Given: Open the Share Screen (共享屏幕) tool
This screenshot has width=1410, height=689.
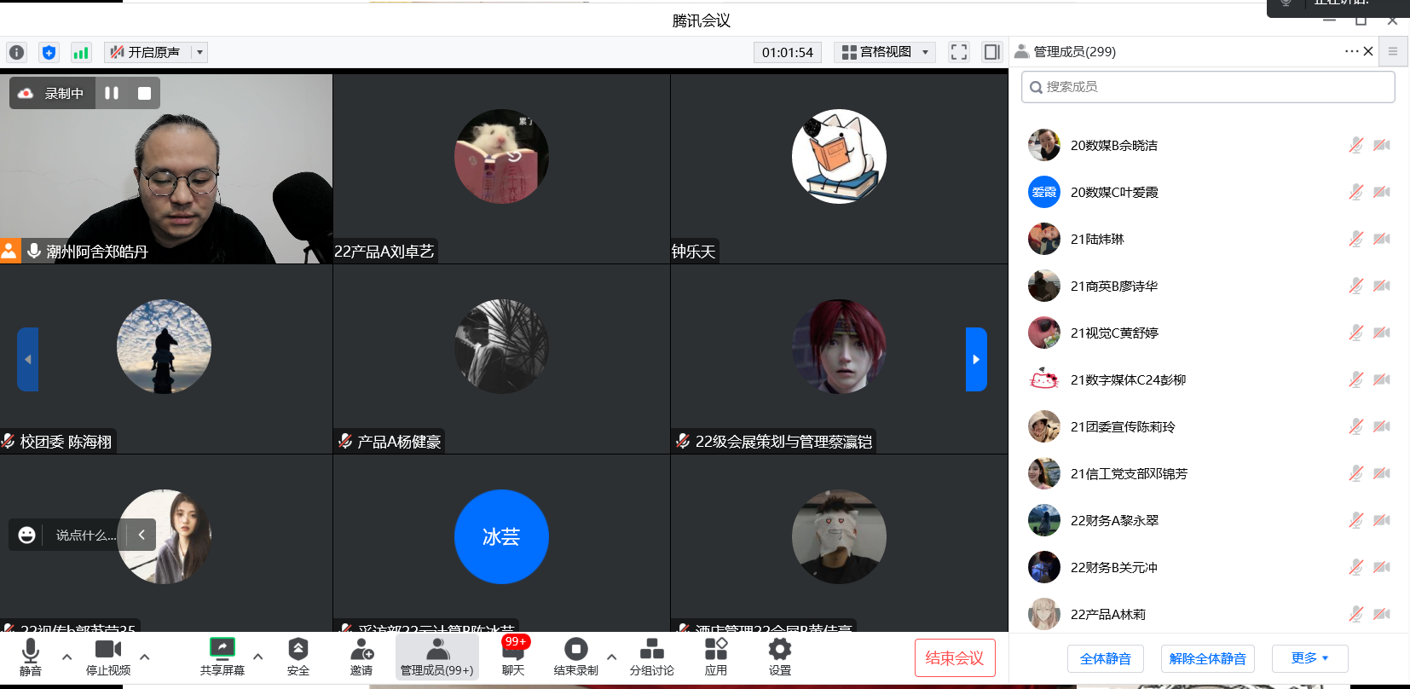Looking at the screenshot, I should 222,657.
